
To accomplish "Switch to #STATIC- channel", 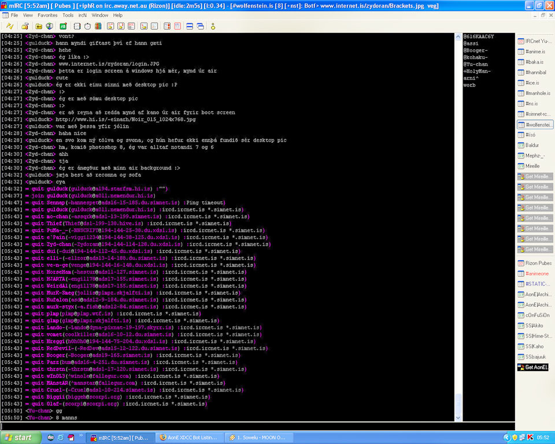I will pos(535,284).
